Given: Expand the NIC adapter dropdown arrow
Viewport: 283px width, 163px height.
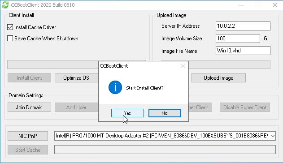Looking at the screenshot, I should click(x=273, y=136).
